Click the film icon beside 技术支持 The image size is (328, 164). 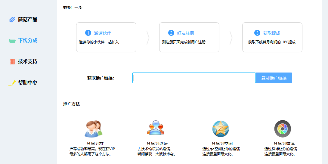pyautogui.click(x=12, y=62)
